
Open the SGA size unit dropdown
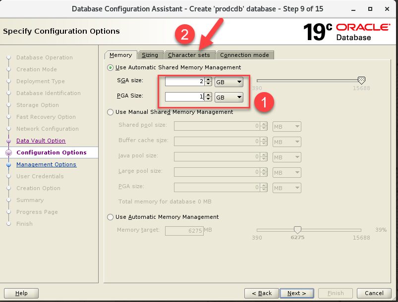click(x=228, y=82)
